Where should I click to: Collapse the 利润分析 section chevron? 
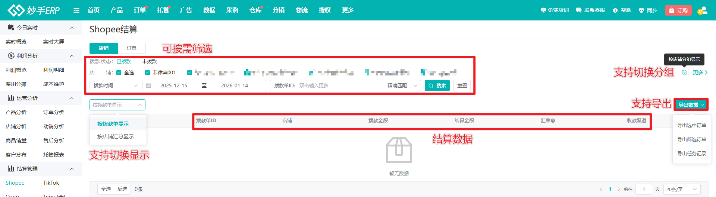[x=72, y=56]
